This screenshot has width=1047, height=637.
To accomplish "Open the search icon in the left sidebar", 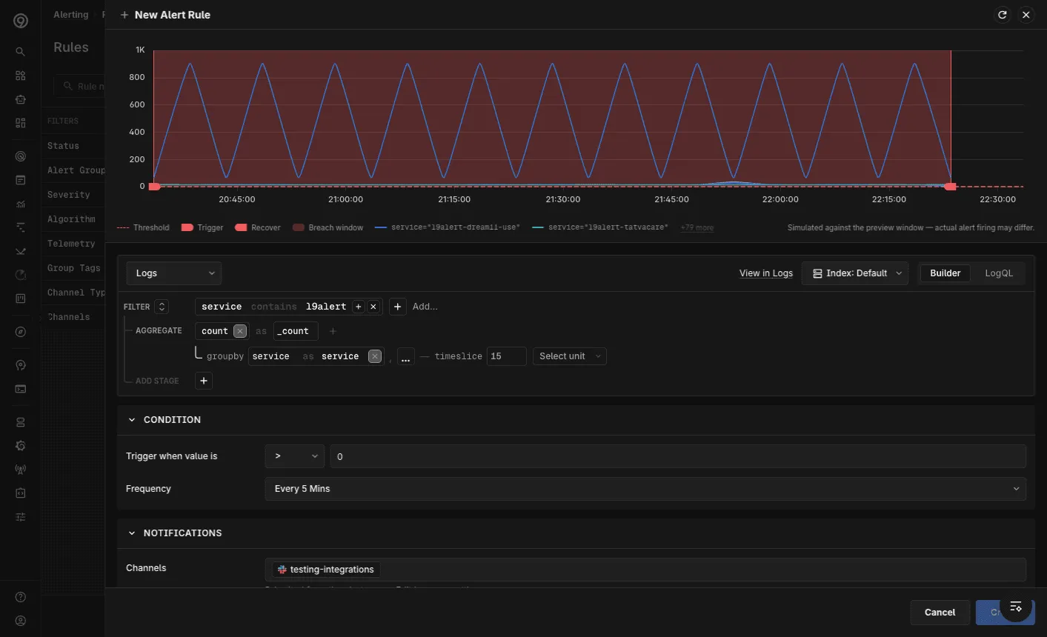I will (x=20, y=52).
